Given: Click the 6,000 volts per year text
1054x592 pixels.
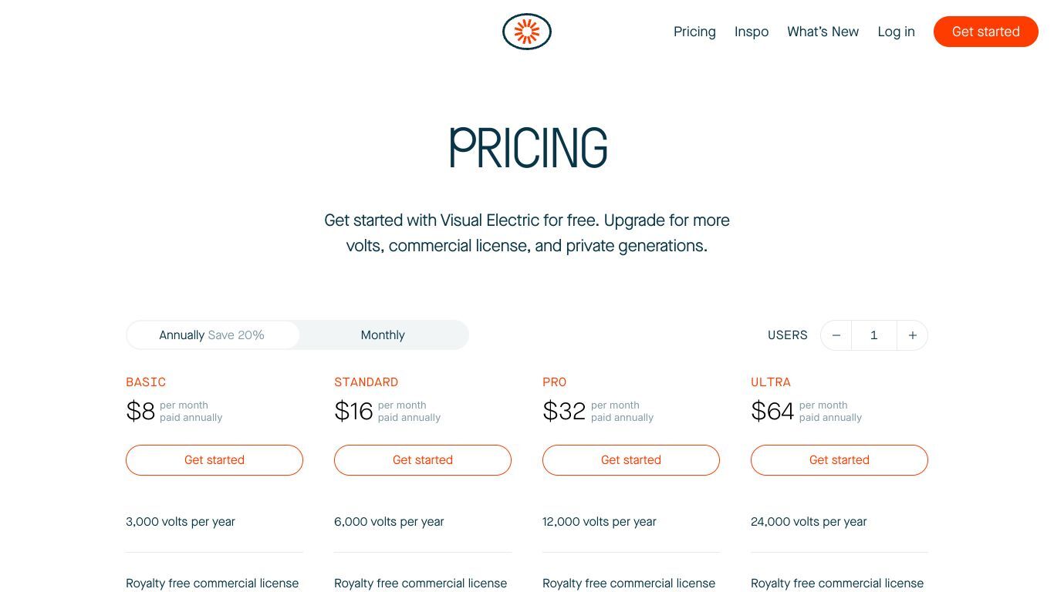Looking at the screenshot, I should (389, 522).
